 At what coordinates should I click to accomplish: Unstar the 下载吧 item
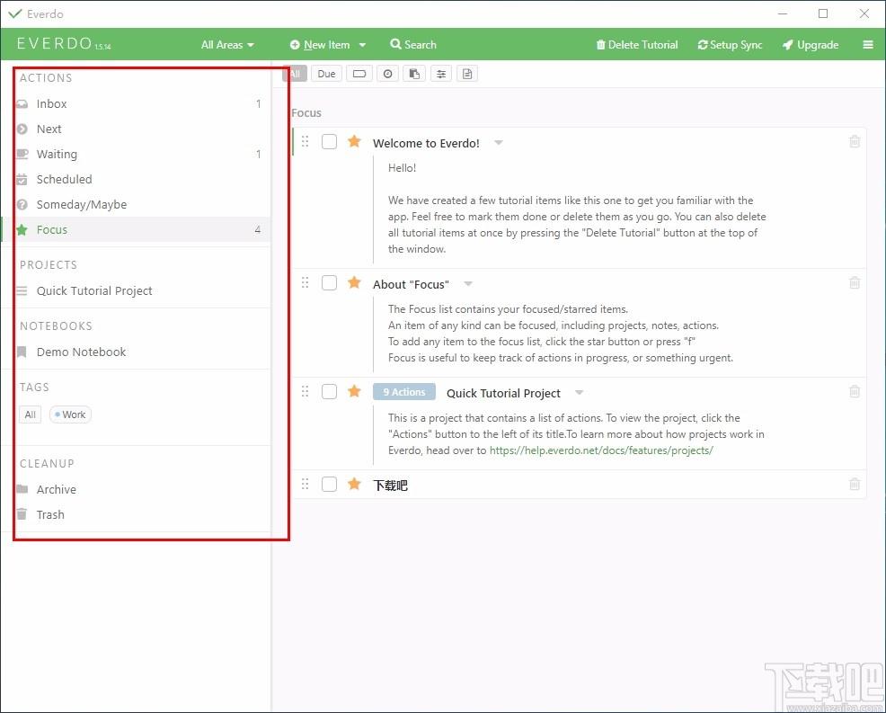point(354,484)
